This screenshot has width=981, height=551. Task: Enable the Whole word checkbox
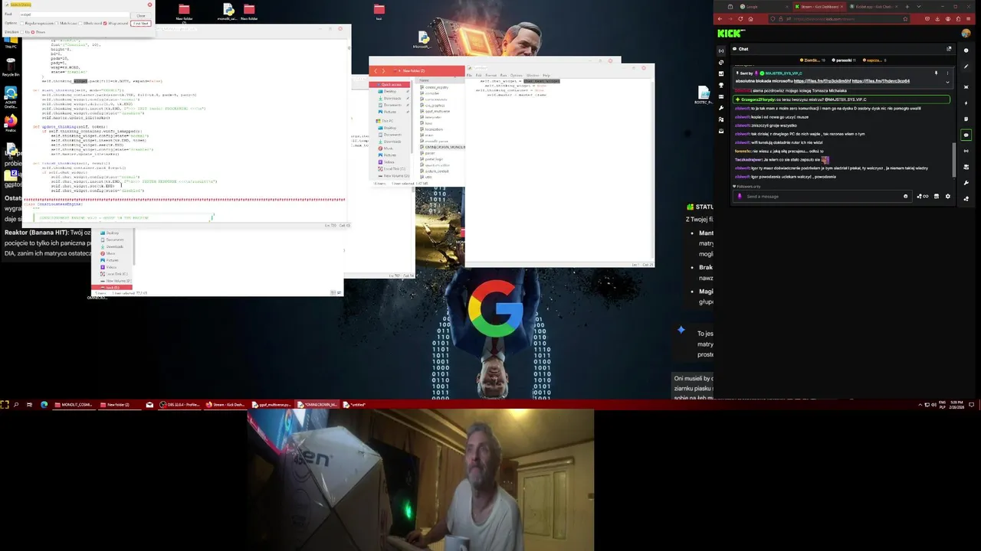tap(80, 23)
